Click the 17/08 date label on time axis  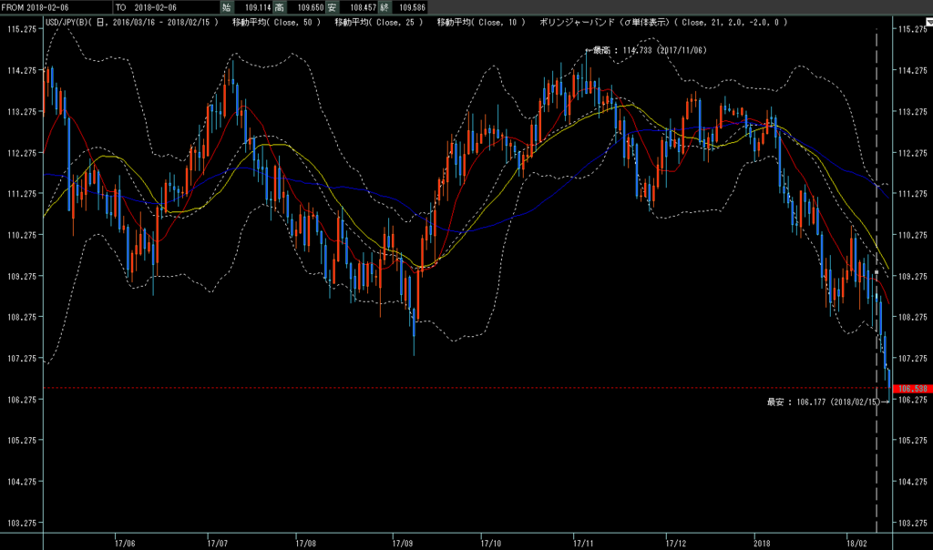click(x=306, y=543)
